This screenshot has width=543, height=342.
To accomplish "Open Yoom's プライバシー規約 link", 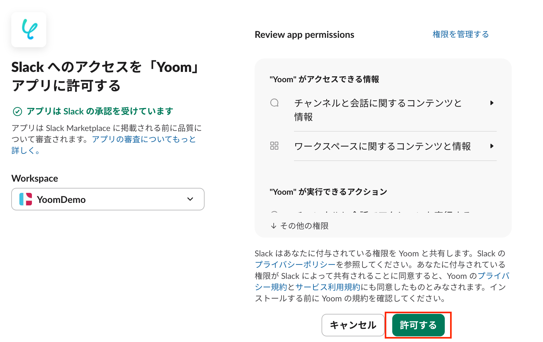I will [493, 276].
